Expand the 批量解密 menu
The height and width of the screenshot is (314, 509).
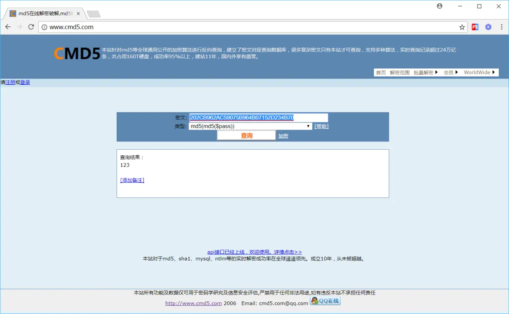click(426, 72)
